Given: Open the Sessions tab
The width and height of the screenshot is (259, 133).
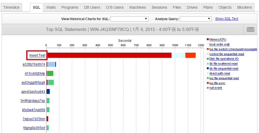Looking at the screenshot, I should coord(159,7).
